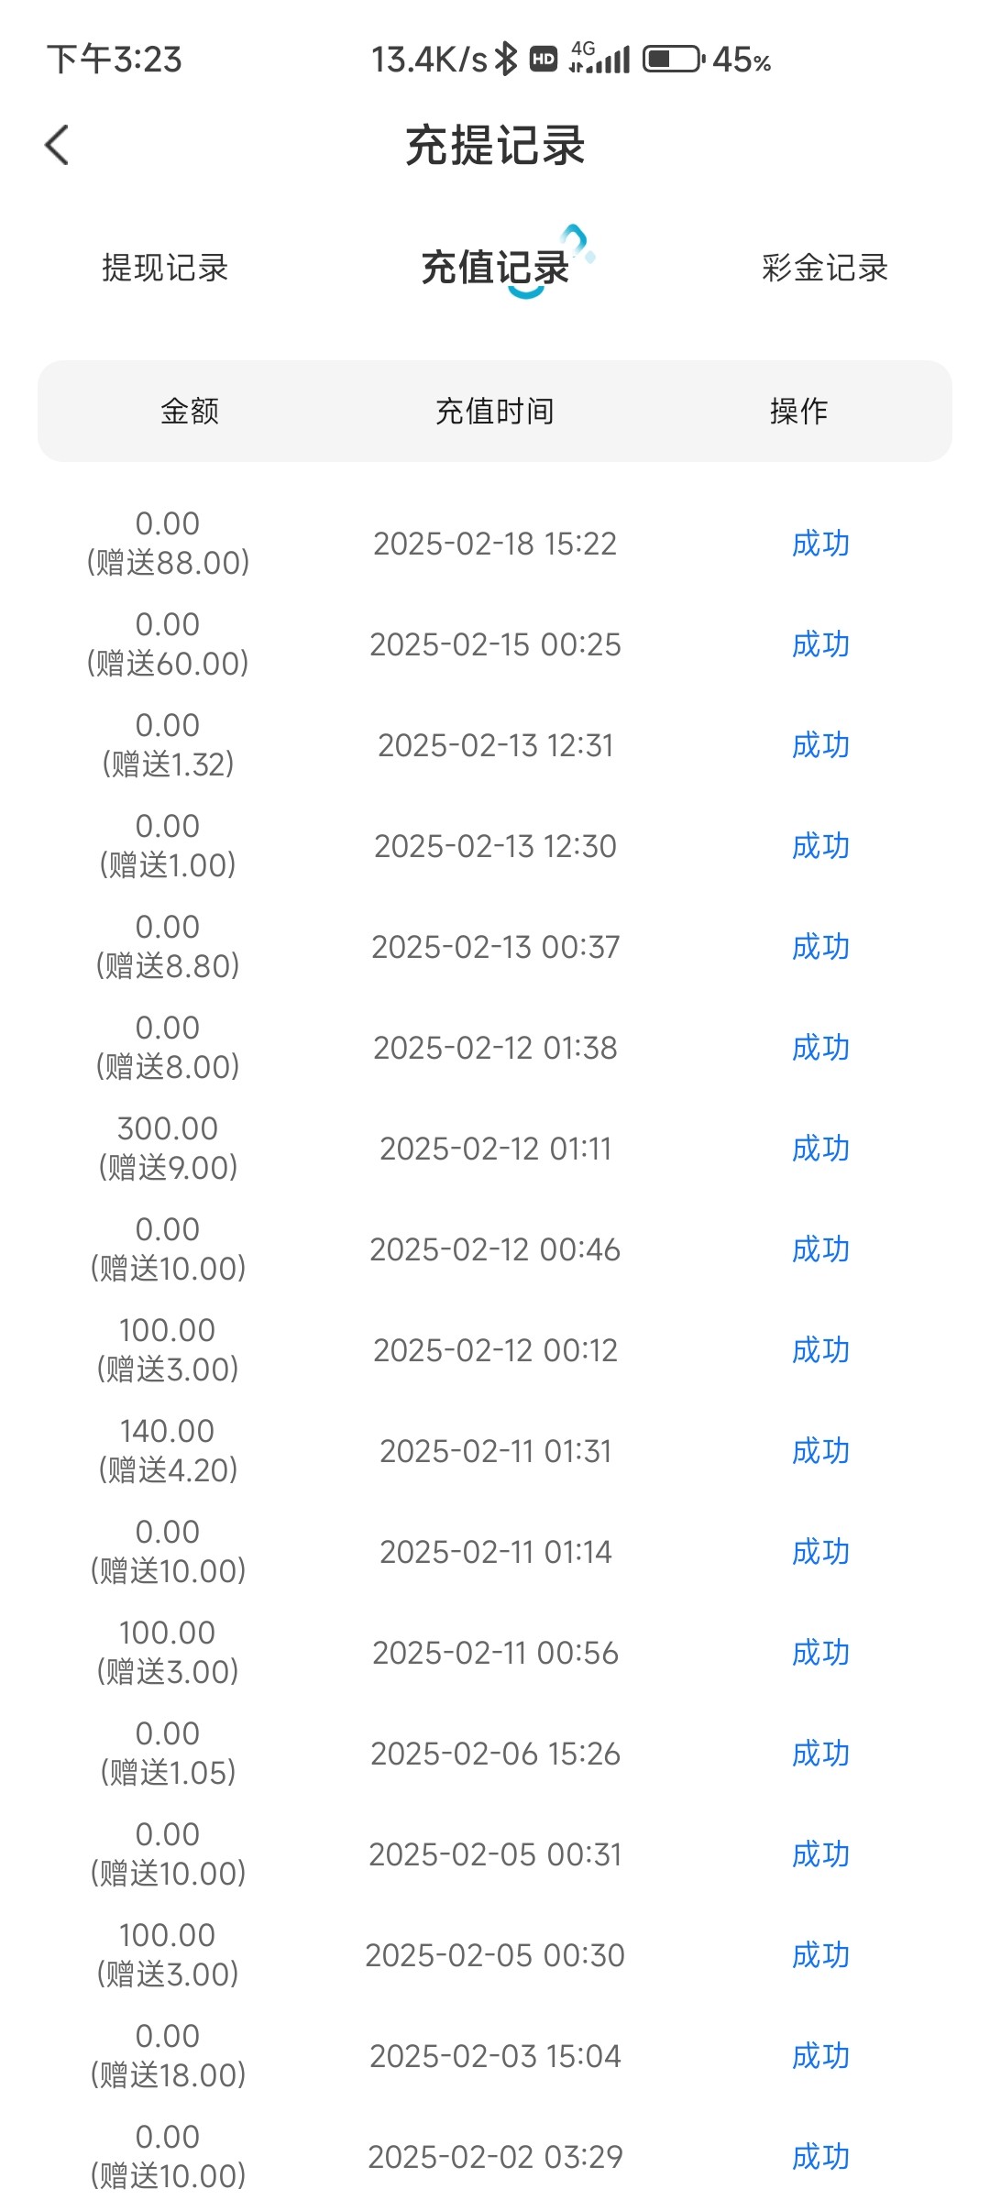The height and width of the screenshot is (2200, 990).
Task: Tap 成功 on the 300.00 recharge row
Action: pos(820,1149)
